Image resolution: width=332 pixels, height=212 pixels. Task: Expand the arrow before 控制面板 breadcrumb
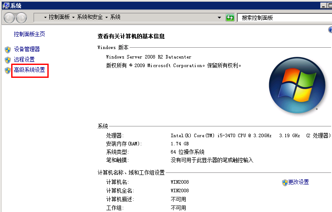(x=45, y=17)
